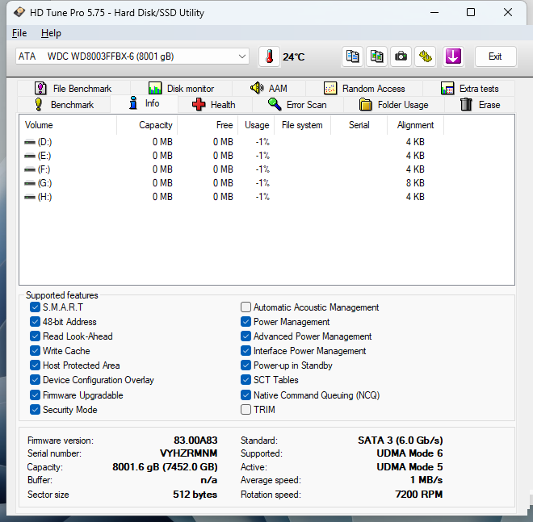Viewport: 533px width, 522px height.
Task: Click the UDMA Mode 5 value
Action: [409, 467]
